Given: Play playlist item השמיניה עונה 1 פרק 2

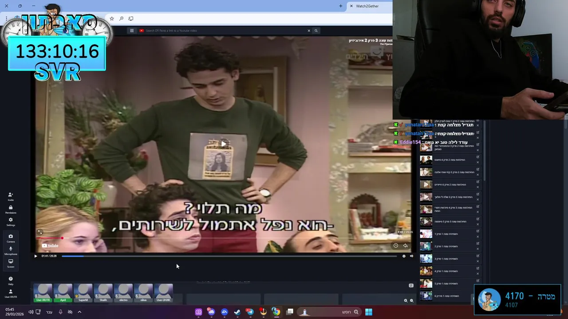Looking at the screenshot, I should pos(426,246).
